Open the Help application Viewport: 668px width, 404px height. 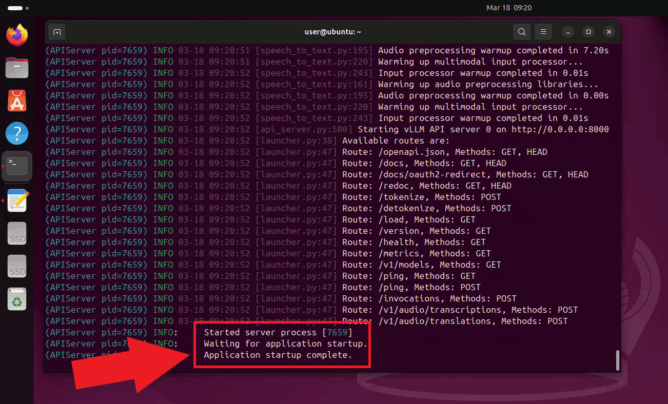tap(16, 133)
